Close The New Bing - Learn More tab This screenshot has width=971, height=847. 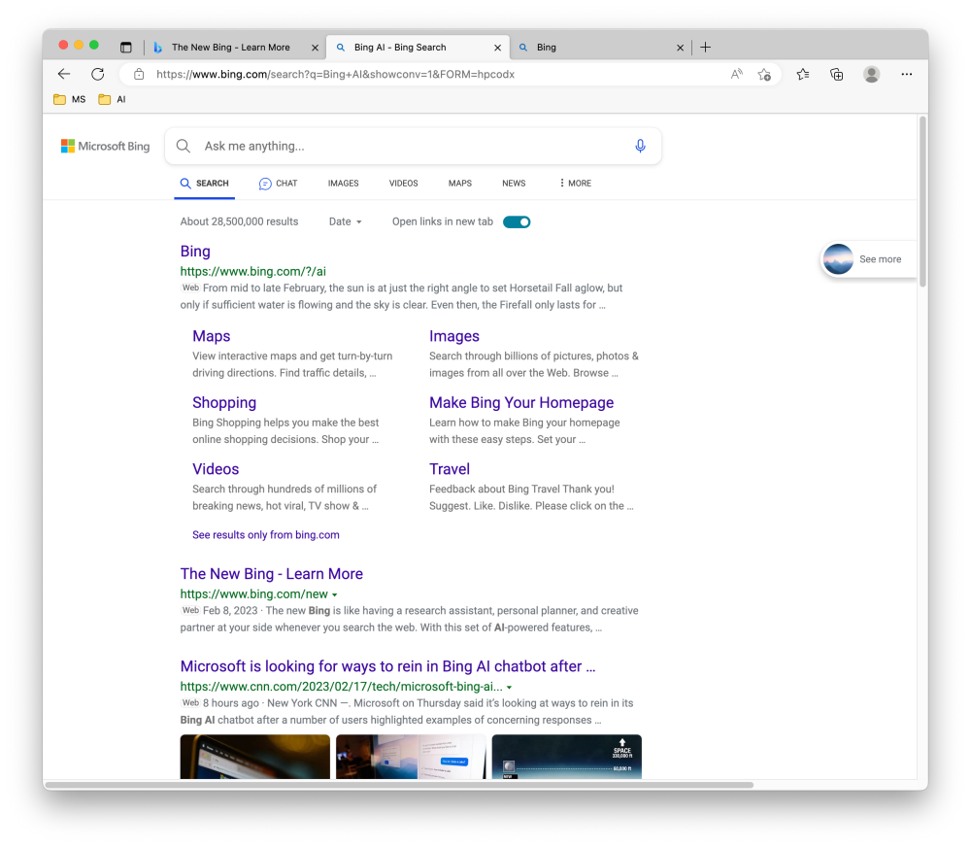[x=315, y=48]
